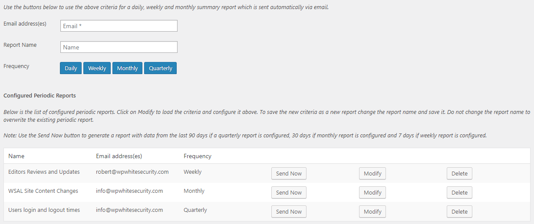The width and height of the screenshot is (534, 224).
Task: Send Now the Users login and logout times report
Action: click(x=289, y=211)
